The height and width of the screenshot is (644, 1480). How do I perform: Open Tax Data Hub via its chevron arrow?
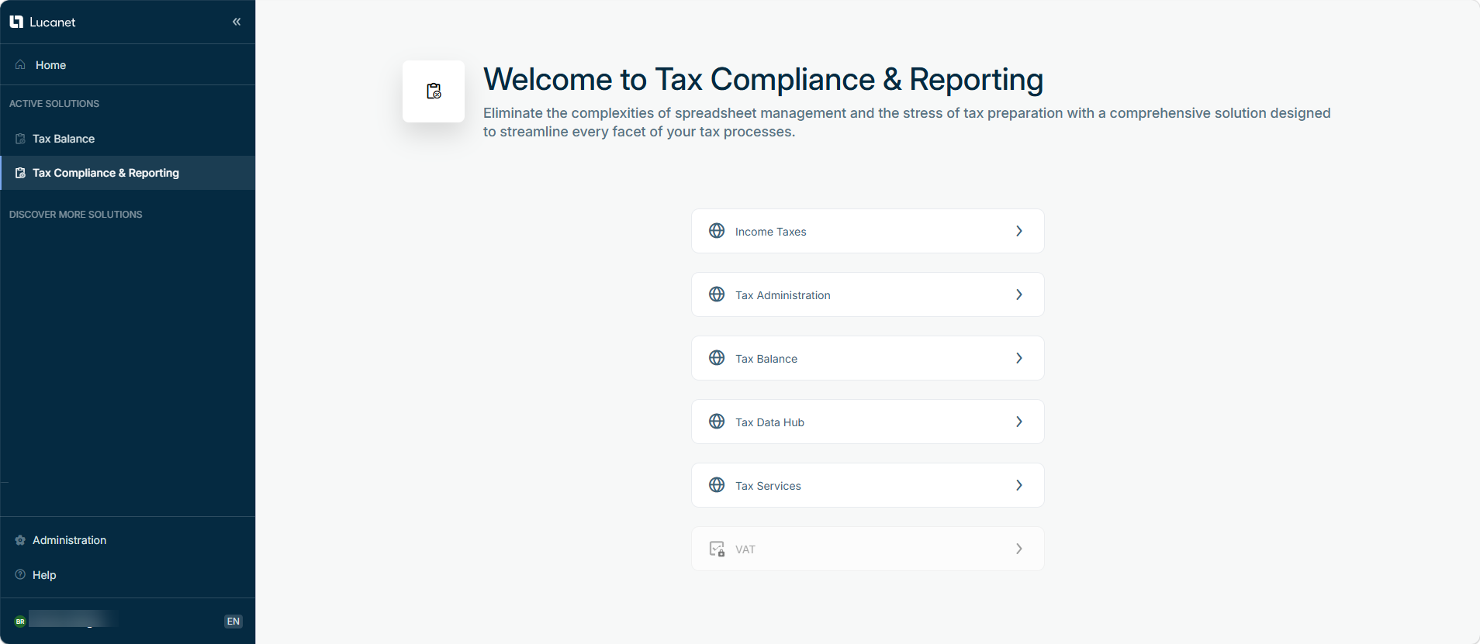pos(1019,422)
